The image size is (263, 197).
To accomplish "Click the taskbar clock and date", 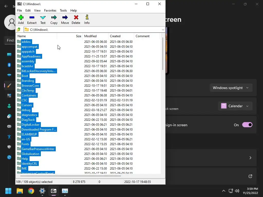I will point(250,191).
